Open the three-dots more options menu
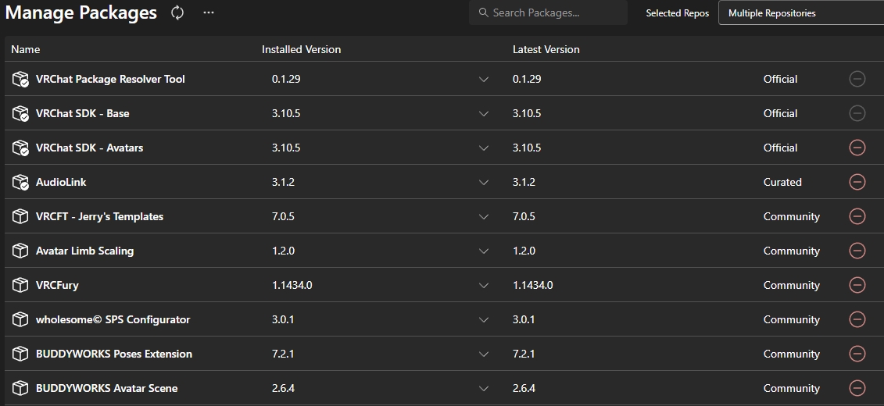The height and width of the screenshot is (406, 884). point(209,13)
